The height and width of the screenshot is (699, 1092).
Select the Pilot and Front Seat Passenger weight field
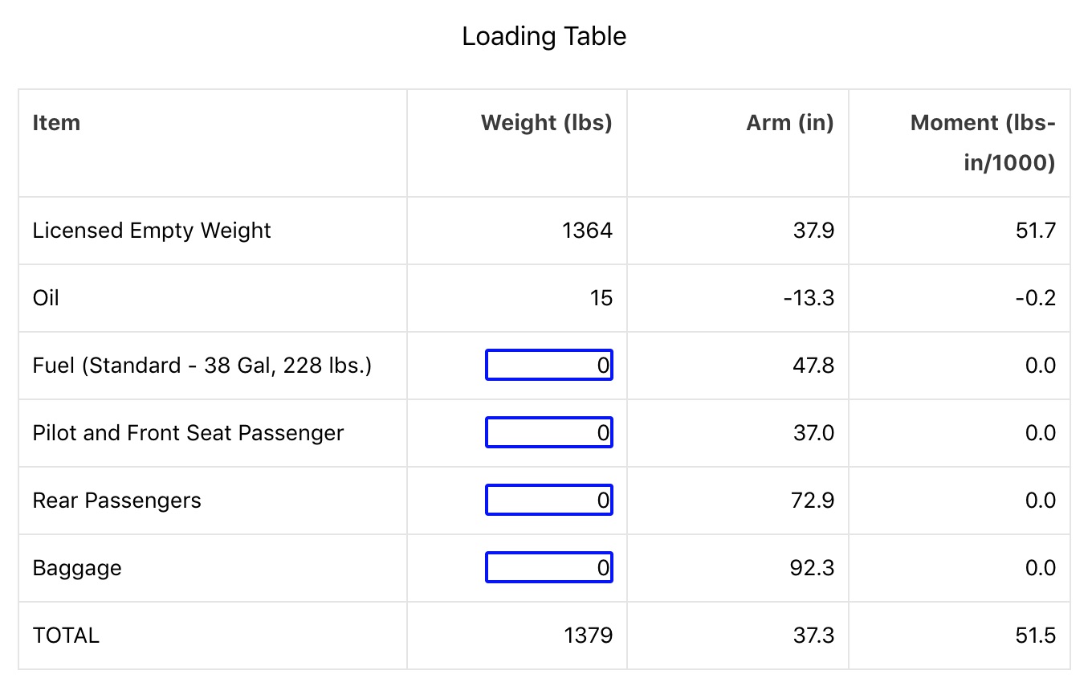(x=549, y=433)
